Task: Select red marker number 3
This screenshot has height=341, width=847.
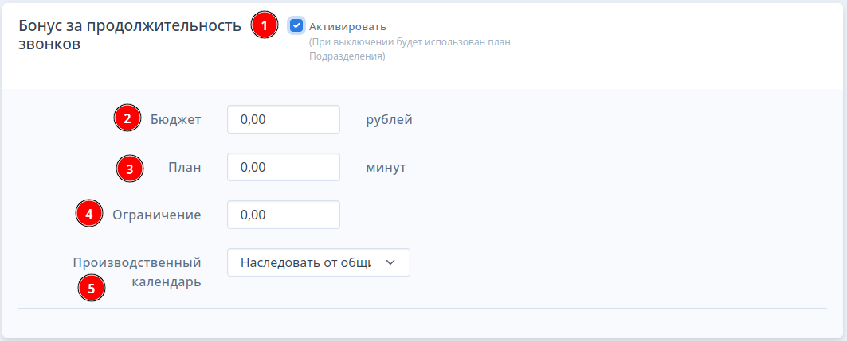Action: point(130,169)
